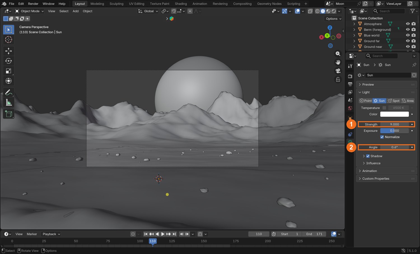420x254 pixels.
Task: Click the zoom magnifier in the viewport
Action: pos(338,54)
